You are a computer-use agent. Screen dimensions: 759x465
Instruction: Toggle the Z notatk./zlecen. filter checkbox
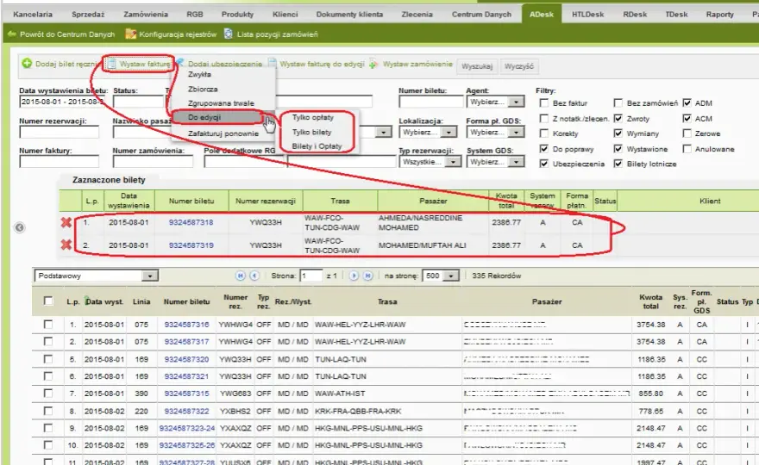point(544,119)
